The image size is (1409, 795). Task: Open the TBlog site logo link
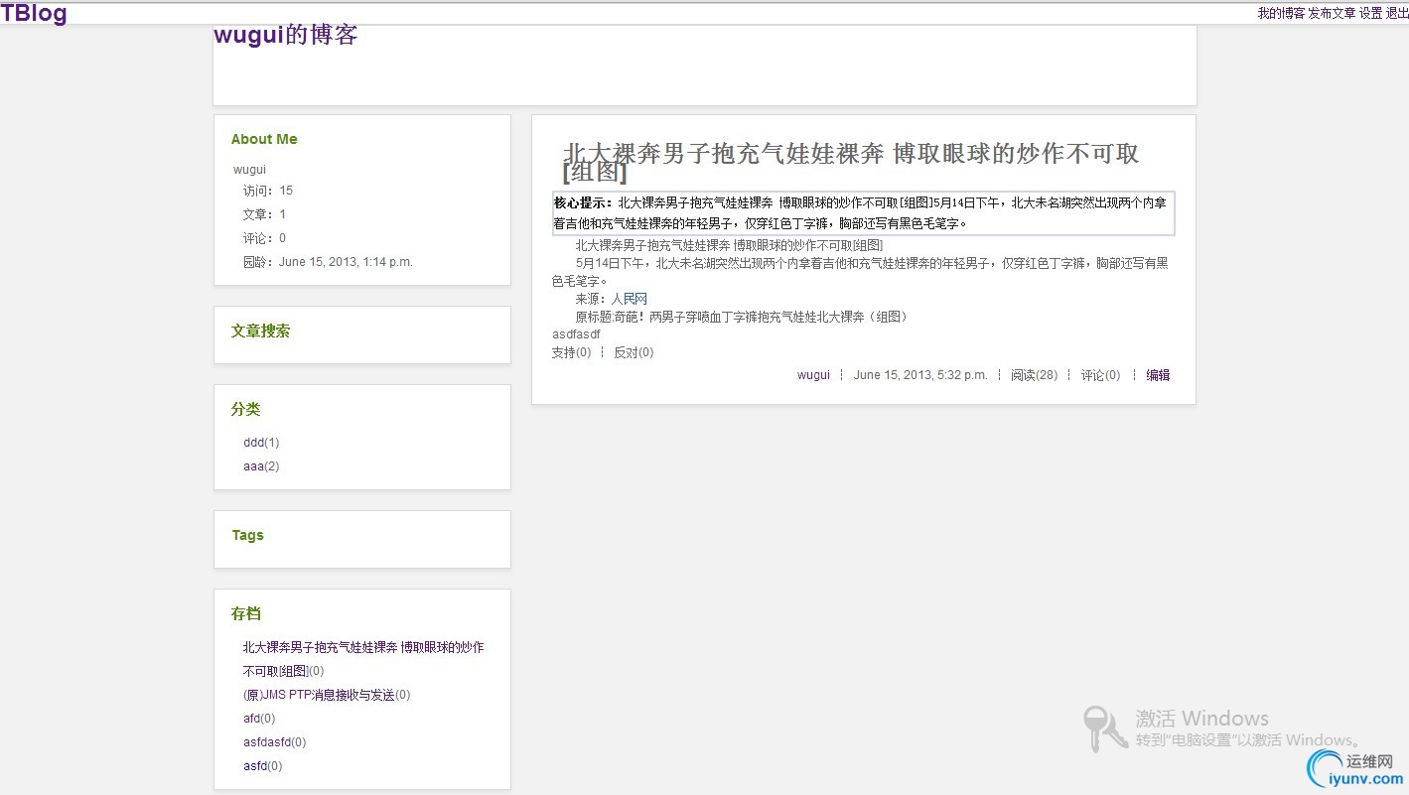(x=34, y=13)
